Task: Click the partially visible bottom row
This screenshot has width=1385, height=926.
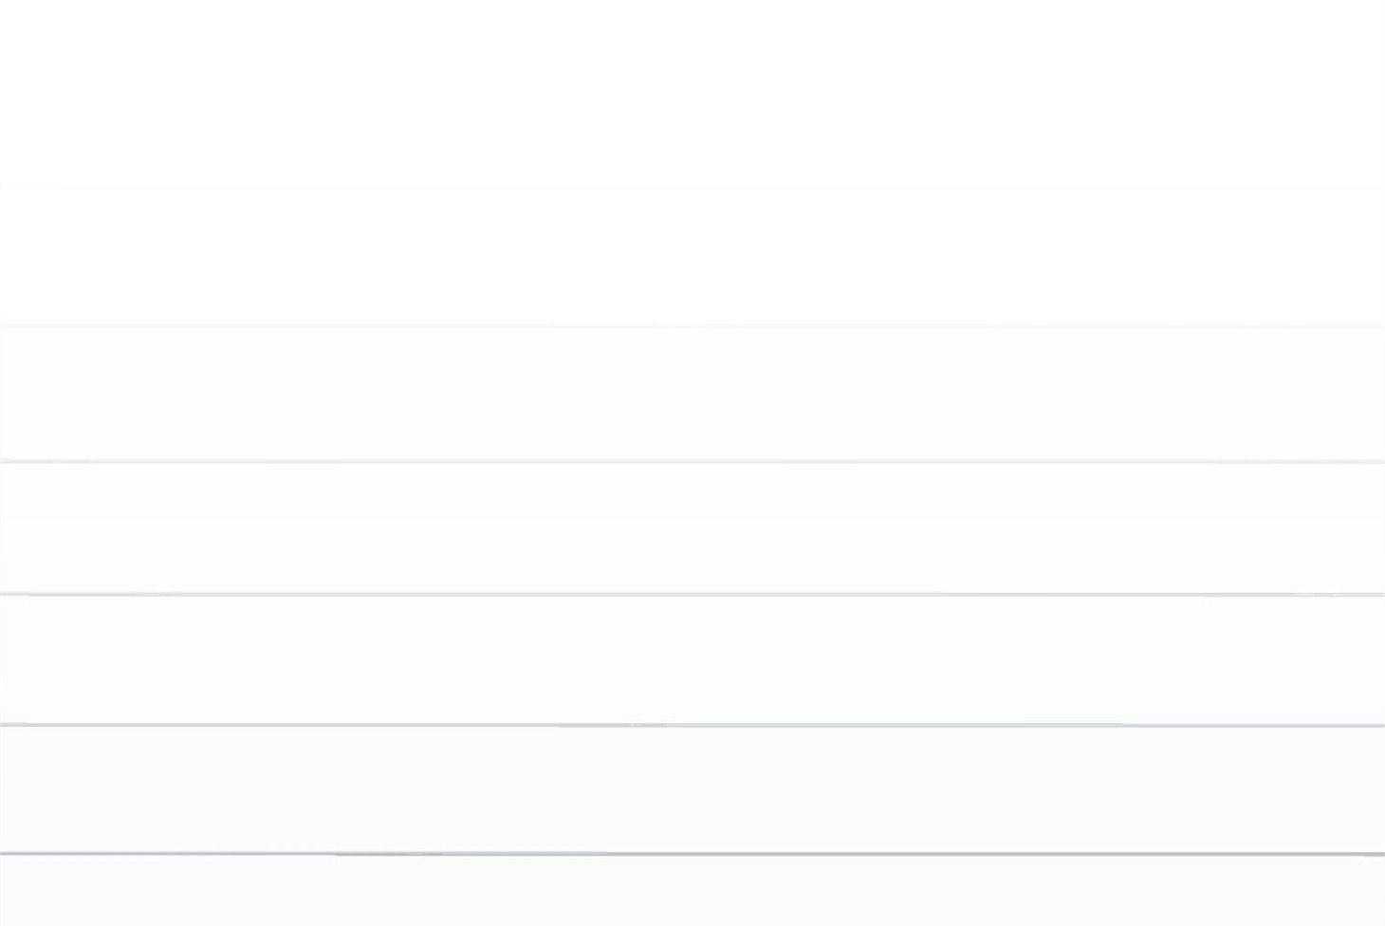Action: (x=692, y=892)
